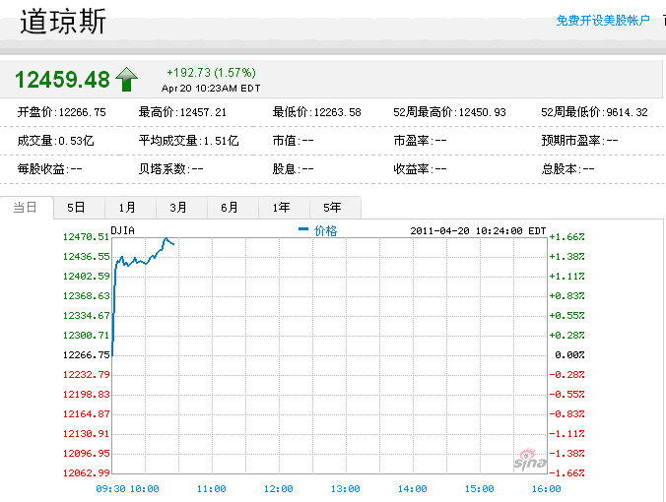
Task: Select the 5日 chart tab
Action: [77, 208]
